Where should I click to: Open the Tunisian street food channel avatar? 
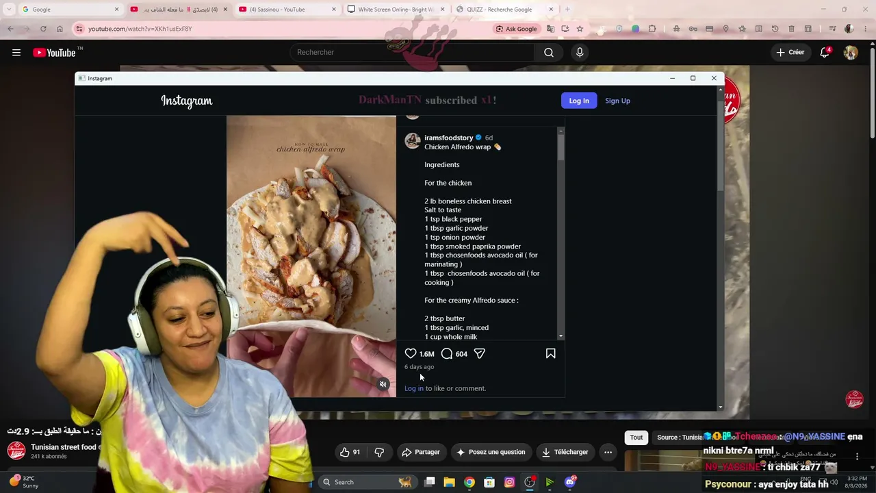(16, 451)
